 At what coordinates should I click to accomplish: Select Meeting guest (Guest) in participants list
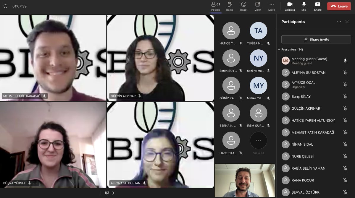[x=316, y=61]
